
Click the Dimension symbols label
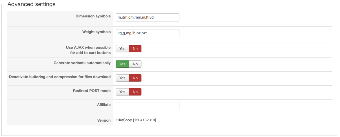coord(93,16)
